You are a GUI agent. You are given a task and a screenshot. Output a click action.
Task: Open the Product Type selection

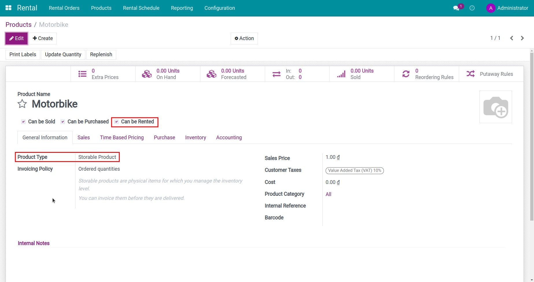[x=97, y=157]
